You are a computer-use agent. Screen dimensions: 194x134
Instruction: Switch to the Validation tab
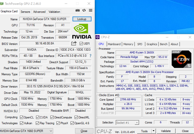pos(54,12)
